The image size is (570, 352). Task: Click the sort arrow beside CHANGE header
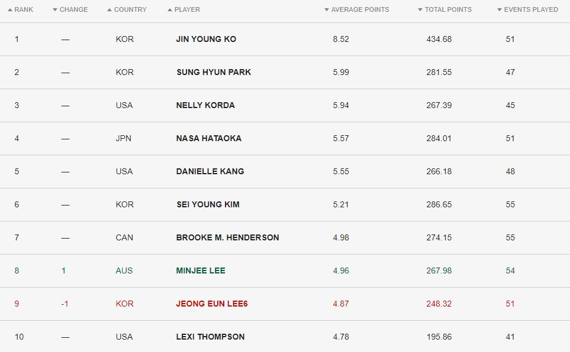(x=55, y=10)
